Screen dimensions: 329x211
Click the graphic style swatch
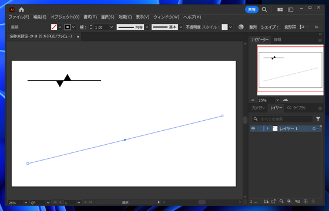[x=224, y=27]
